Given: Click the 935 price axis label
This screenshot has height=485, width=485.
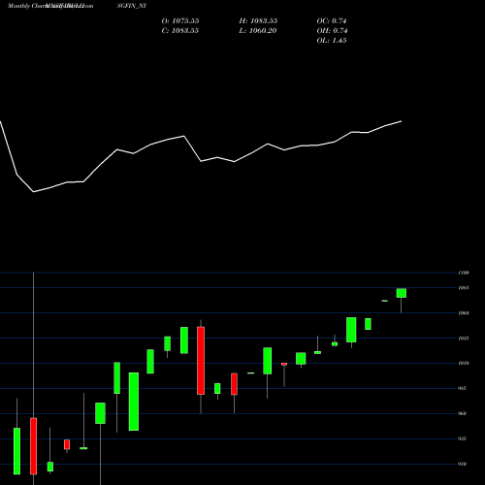Looking at the screenshot, I should pyautogui.click(x=463, y=438).
